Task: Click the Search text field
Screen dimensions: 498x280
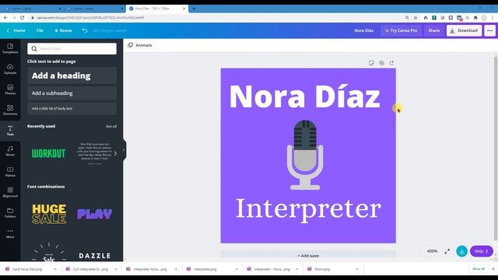Action: point(72,48)
